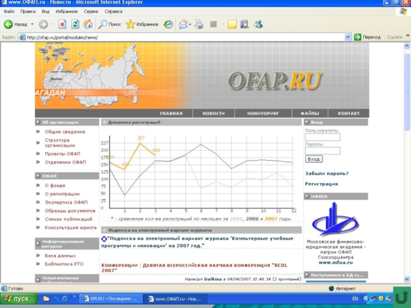Click the page icon in address bar
411x308 pixels.
point(23,37)
